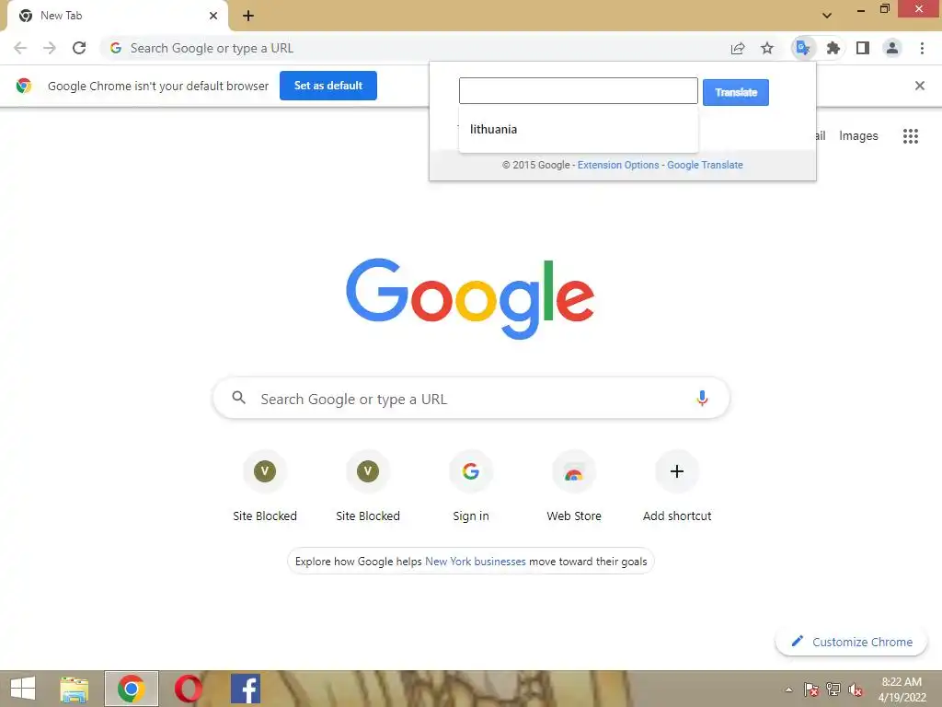Open Chrome's three-dot menu

pos(922,48)
